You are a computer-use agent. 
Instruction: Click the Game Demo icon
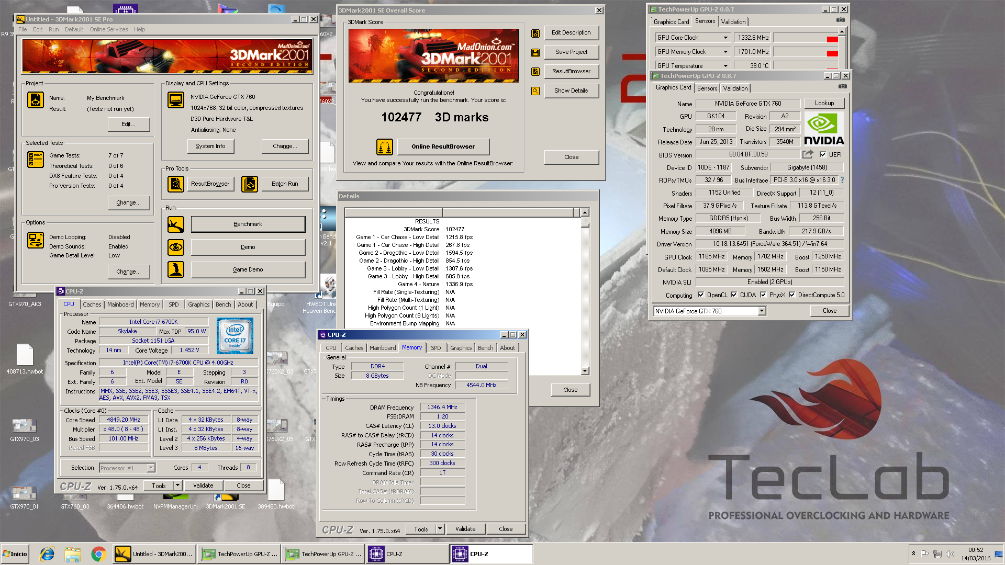176,269
